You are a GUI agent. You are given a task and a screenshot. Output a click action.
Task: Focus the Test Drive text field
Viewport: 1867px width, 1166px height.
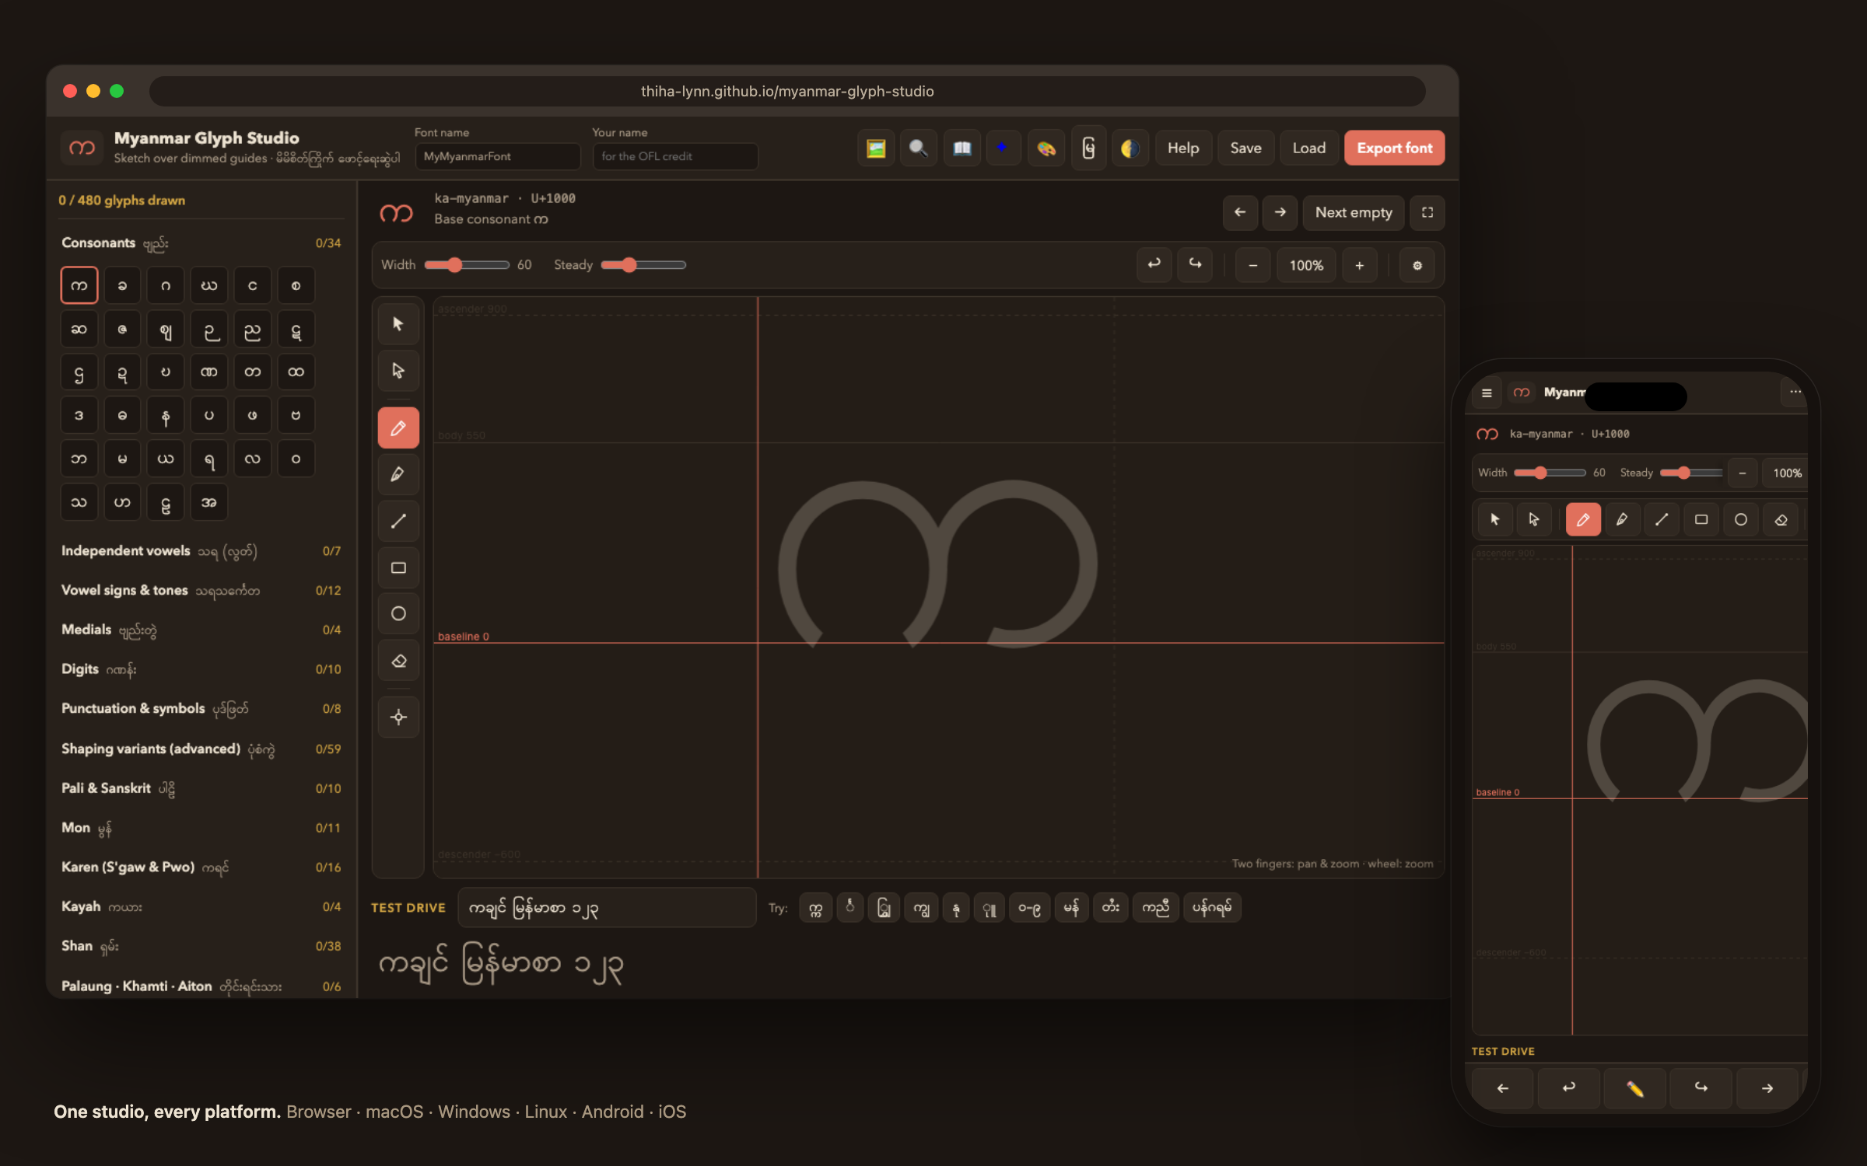point(607,908)
